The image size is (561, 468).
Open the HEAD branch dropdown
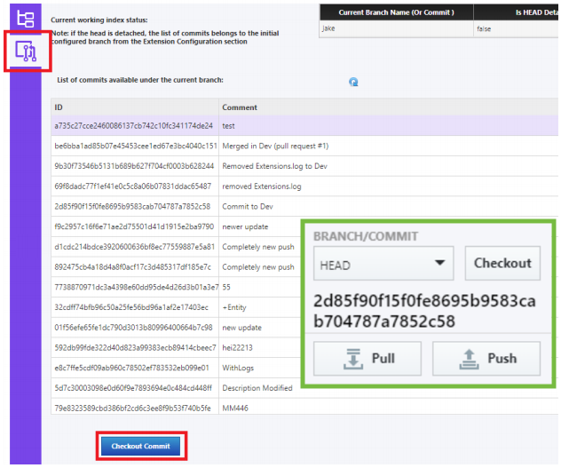383,263
